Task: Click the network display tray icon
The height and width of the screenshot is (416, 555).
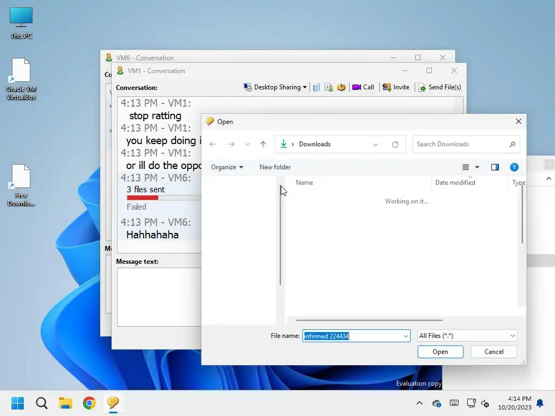Action: click(x=471, y=403)
